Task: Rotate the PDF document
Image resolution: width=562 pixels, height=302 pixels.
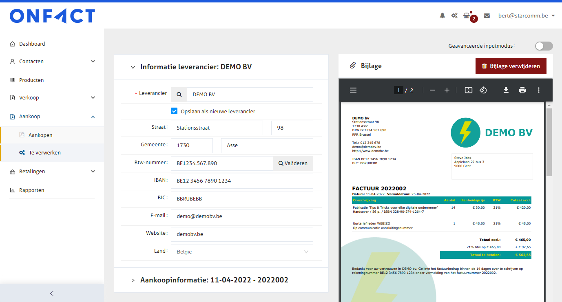Action: (x=483, y=90)
